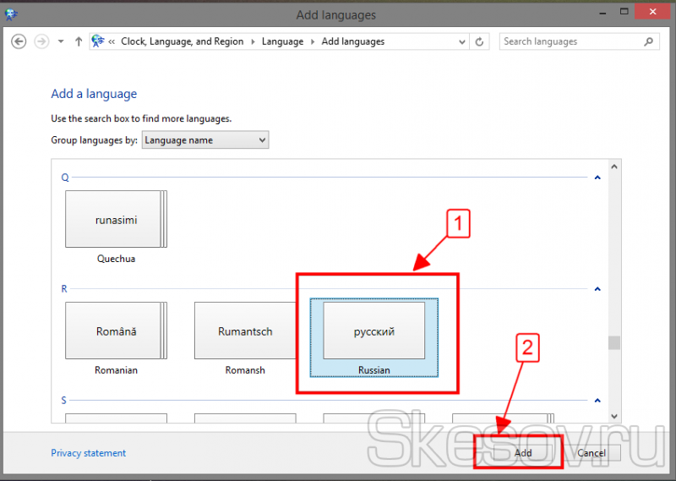The image size is (676, 481).
Task: Open the Privacy statement link
Action: 88,453
